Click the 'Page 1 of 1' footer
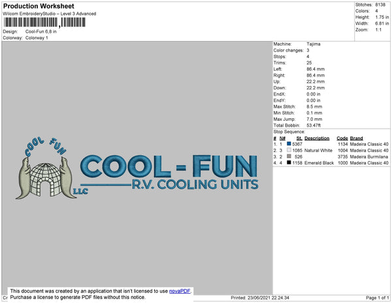 pos(378,298)
